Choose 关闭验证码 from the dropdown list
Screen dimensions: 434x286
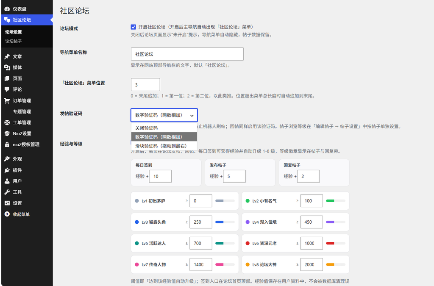pos(164,128)
